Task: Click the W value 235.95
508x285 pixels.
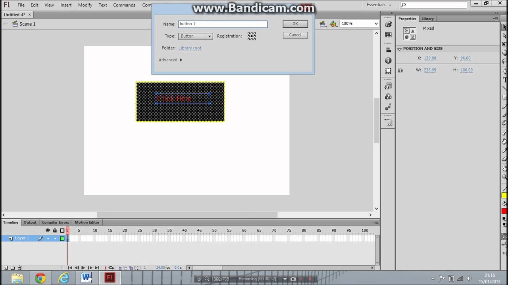Action: [430, 70]
